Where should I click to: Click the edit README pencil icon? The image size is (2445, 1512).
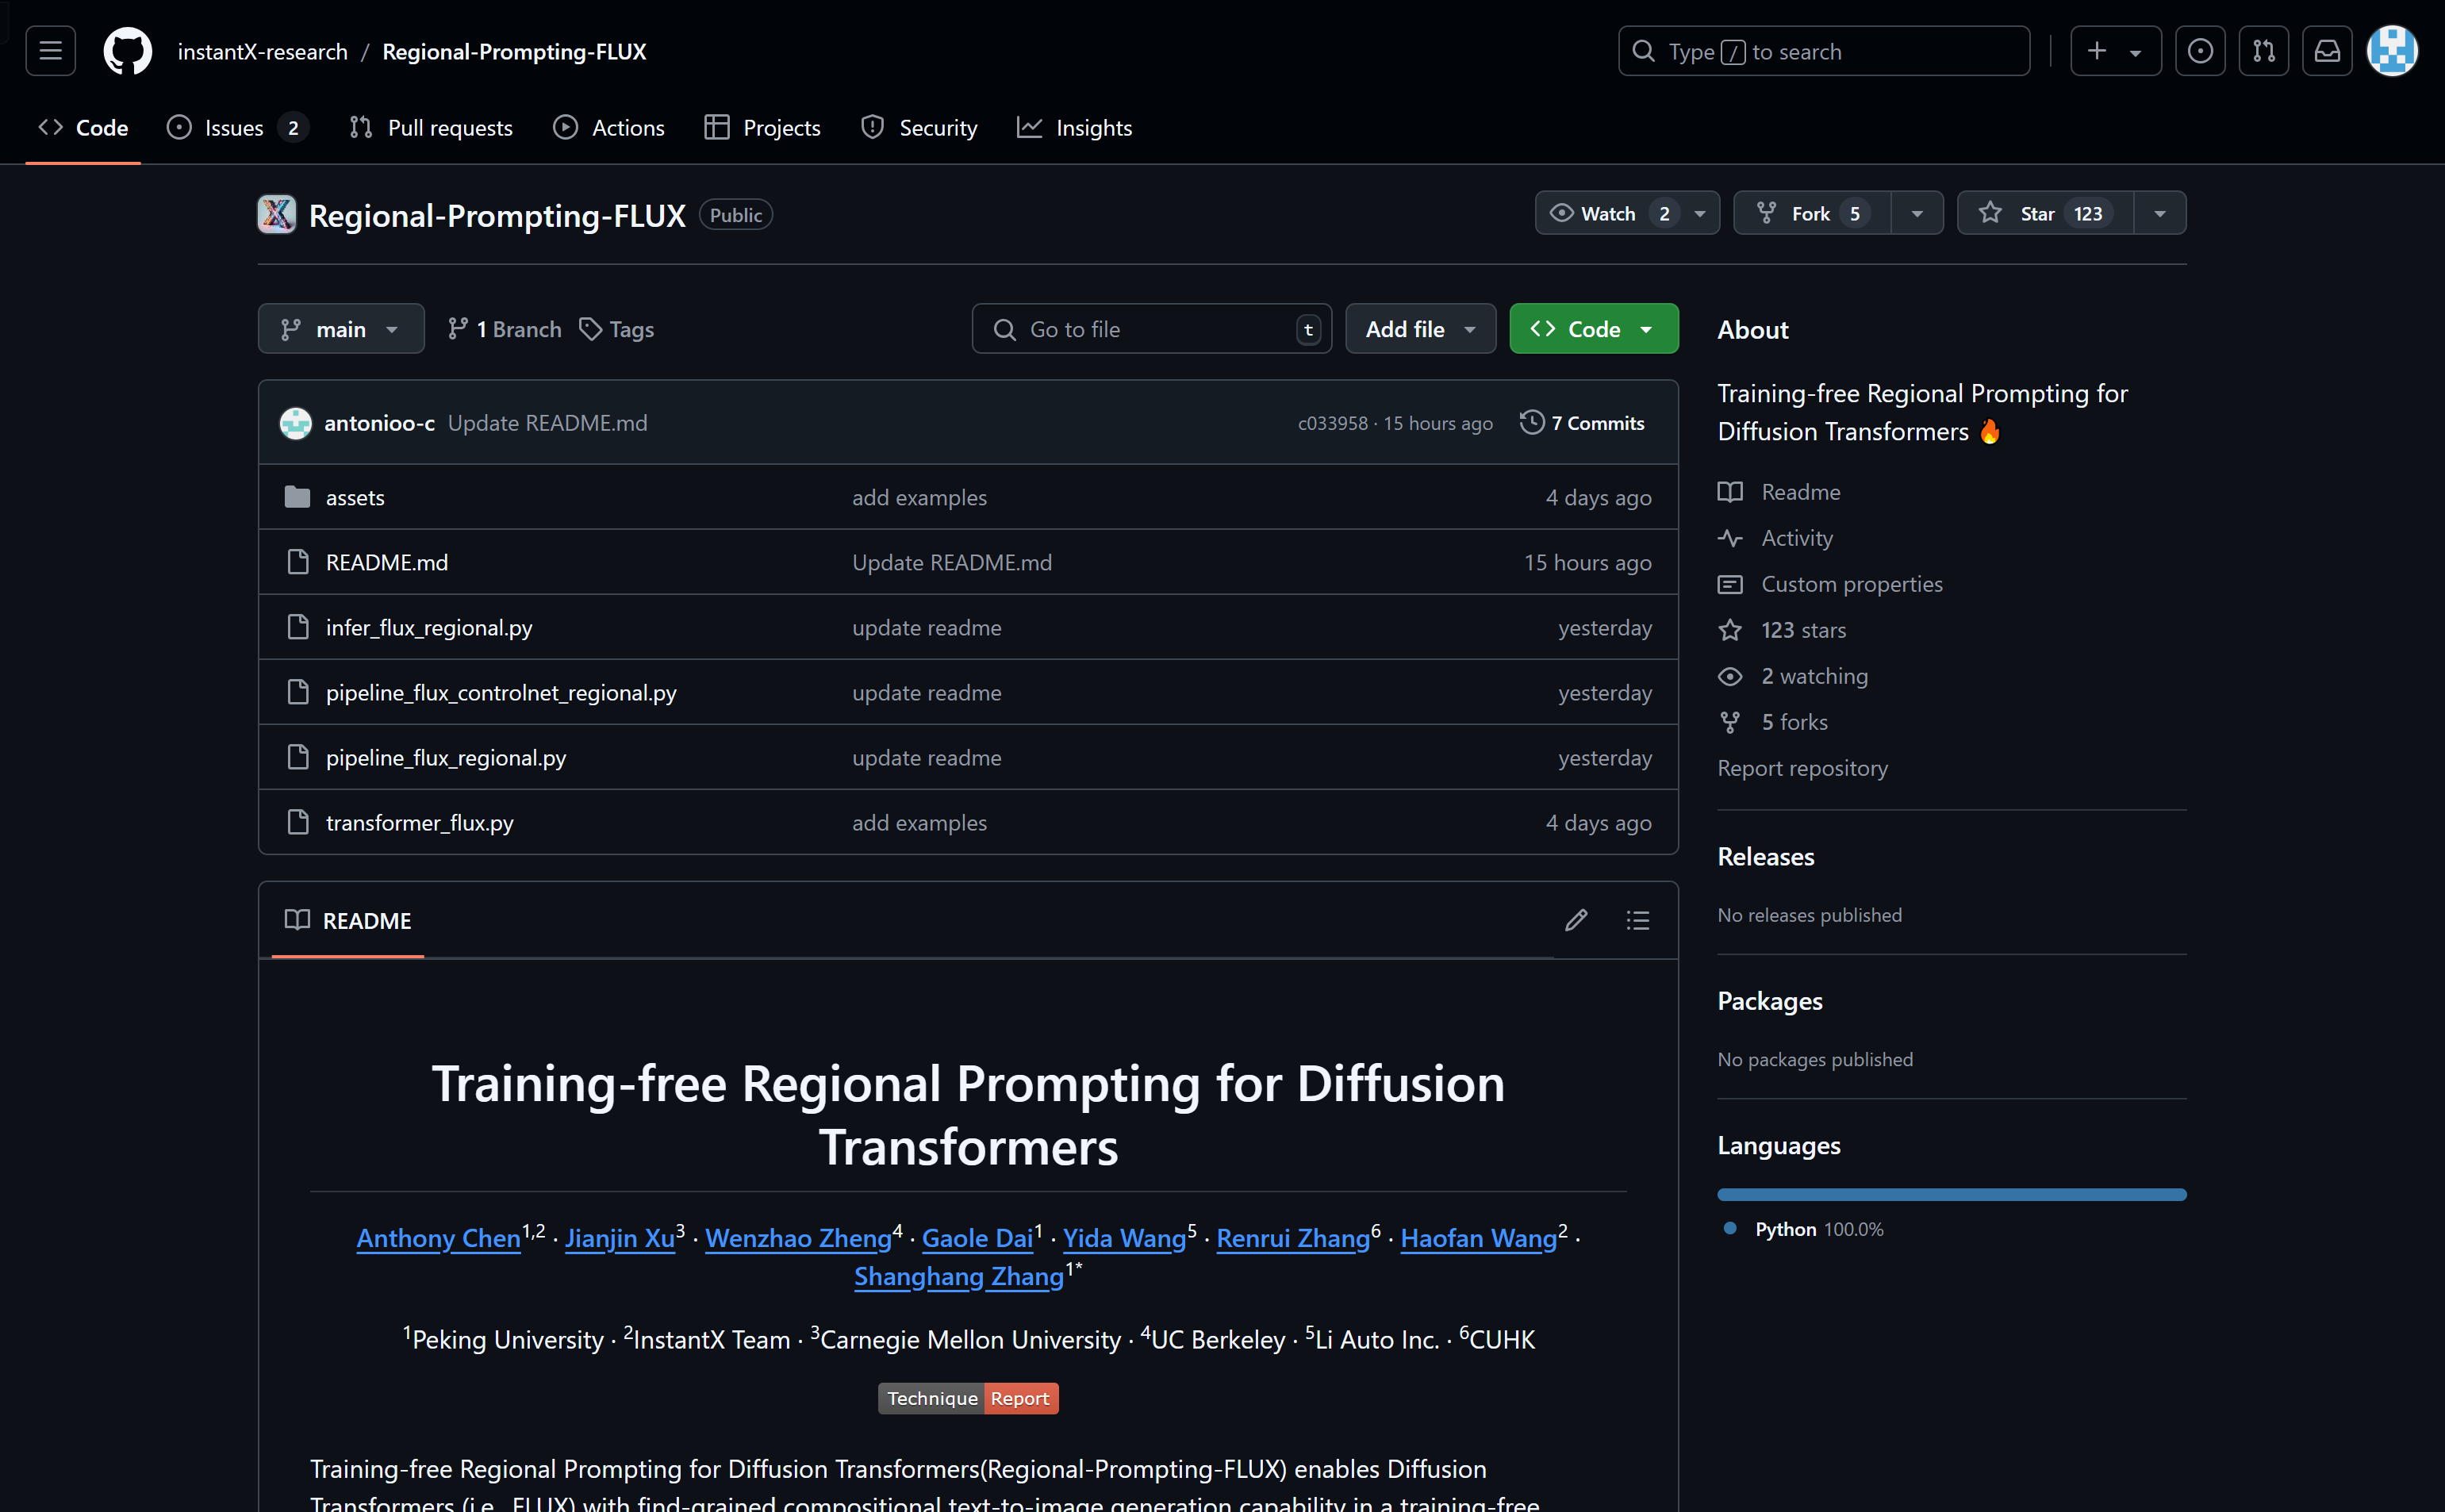click(x=1576, y=920)
